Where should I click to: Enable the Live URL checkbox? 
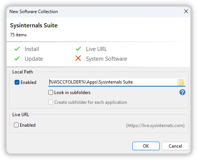point(16,125)
